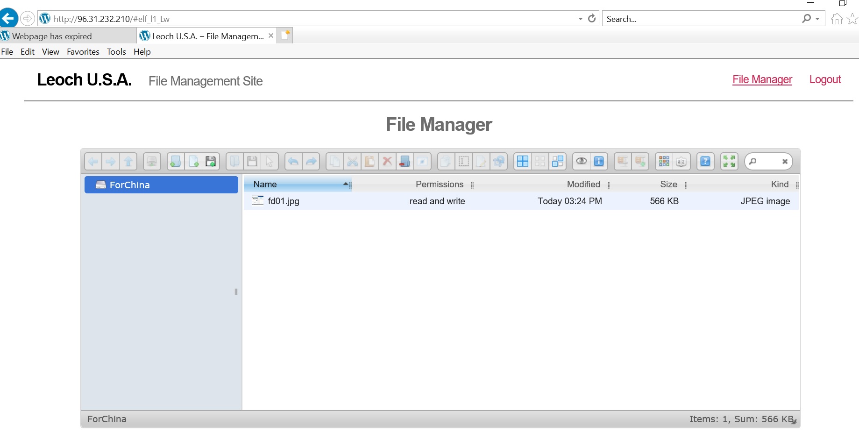
Task: Switch to 'Webpage has expired' tab
Action: point(68,36)
